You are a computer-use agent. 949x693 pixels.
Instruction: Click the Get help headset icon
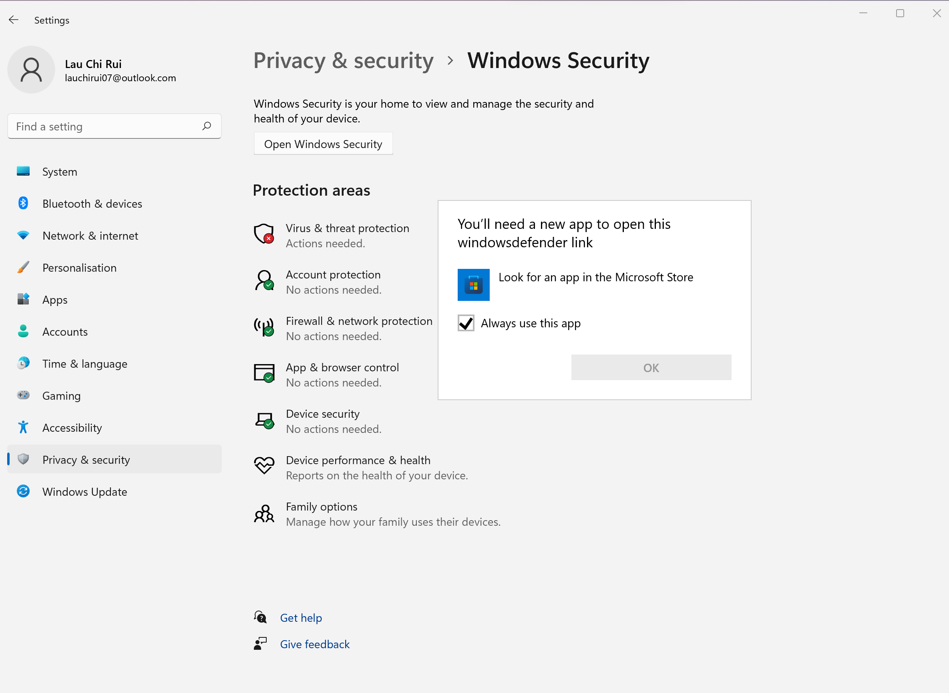point(260,617)
